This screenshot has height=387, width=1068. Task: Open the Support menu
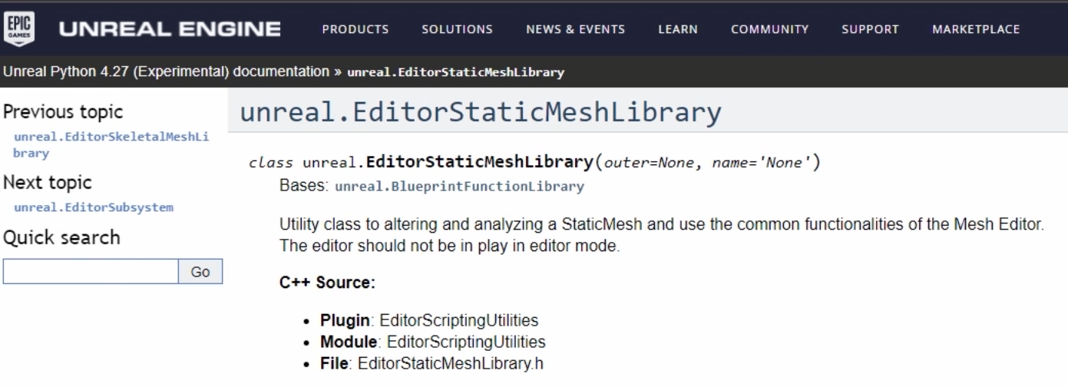[870, 30]
